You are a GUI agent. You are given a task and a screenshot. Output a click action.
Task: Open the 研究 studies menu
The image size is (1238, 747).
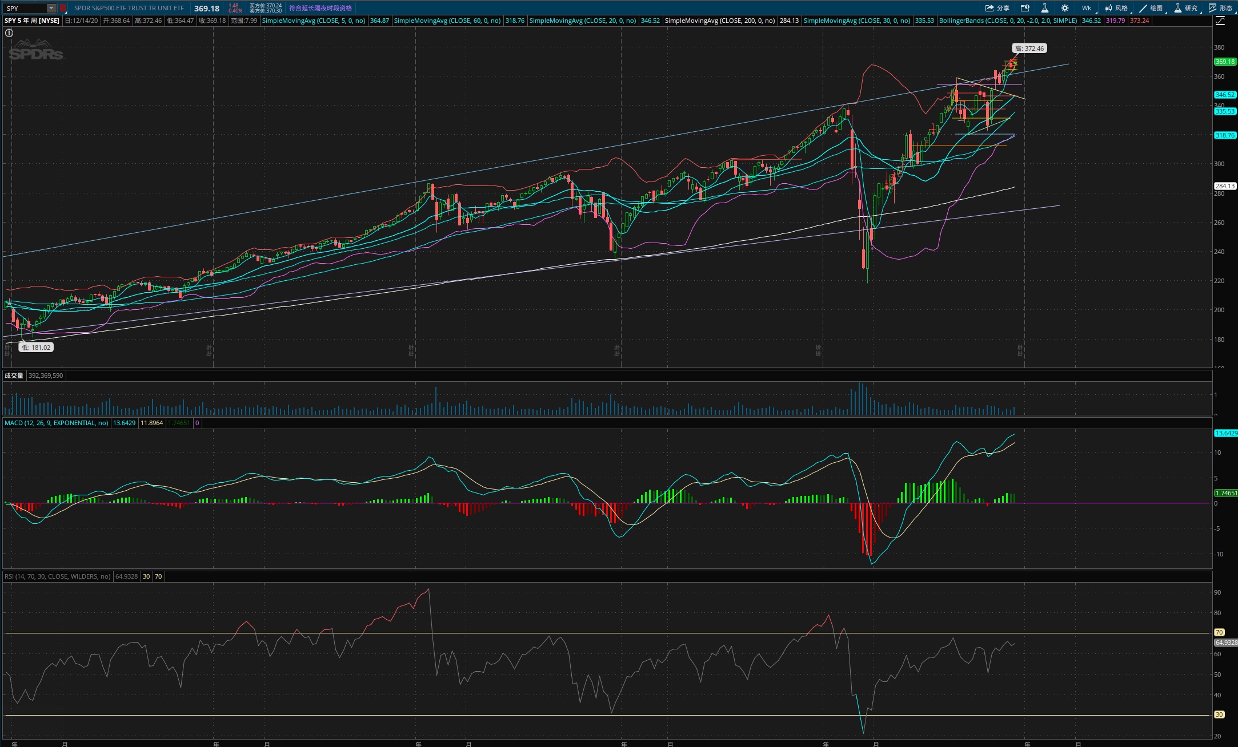click(1186, 8)
